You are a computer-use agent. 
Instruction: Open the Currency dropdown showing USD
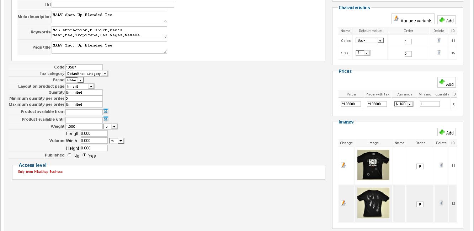404,104
